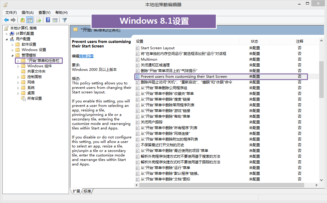Select "Prevent users from customizing their Start Screen" row

[221, 77]
